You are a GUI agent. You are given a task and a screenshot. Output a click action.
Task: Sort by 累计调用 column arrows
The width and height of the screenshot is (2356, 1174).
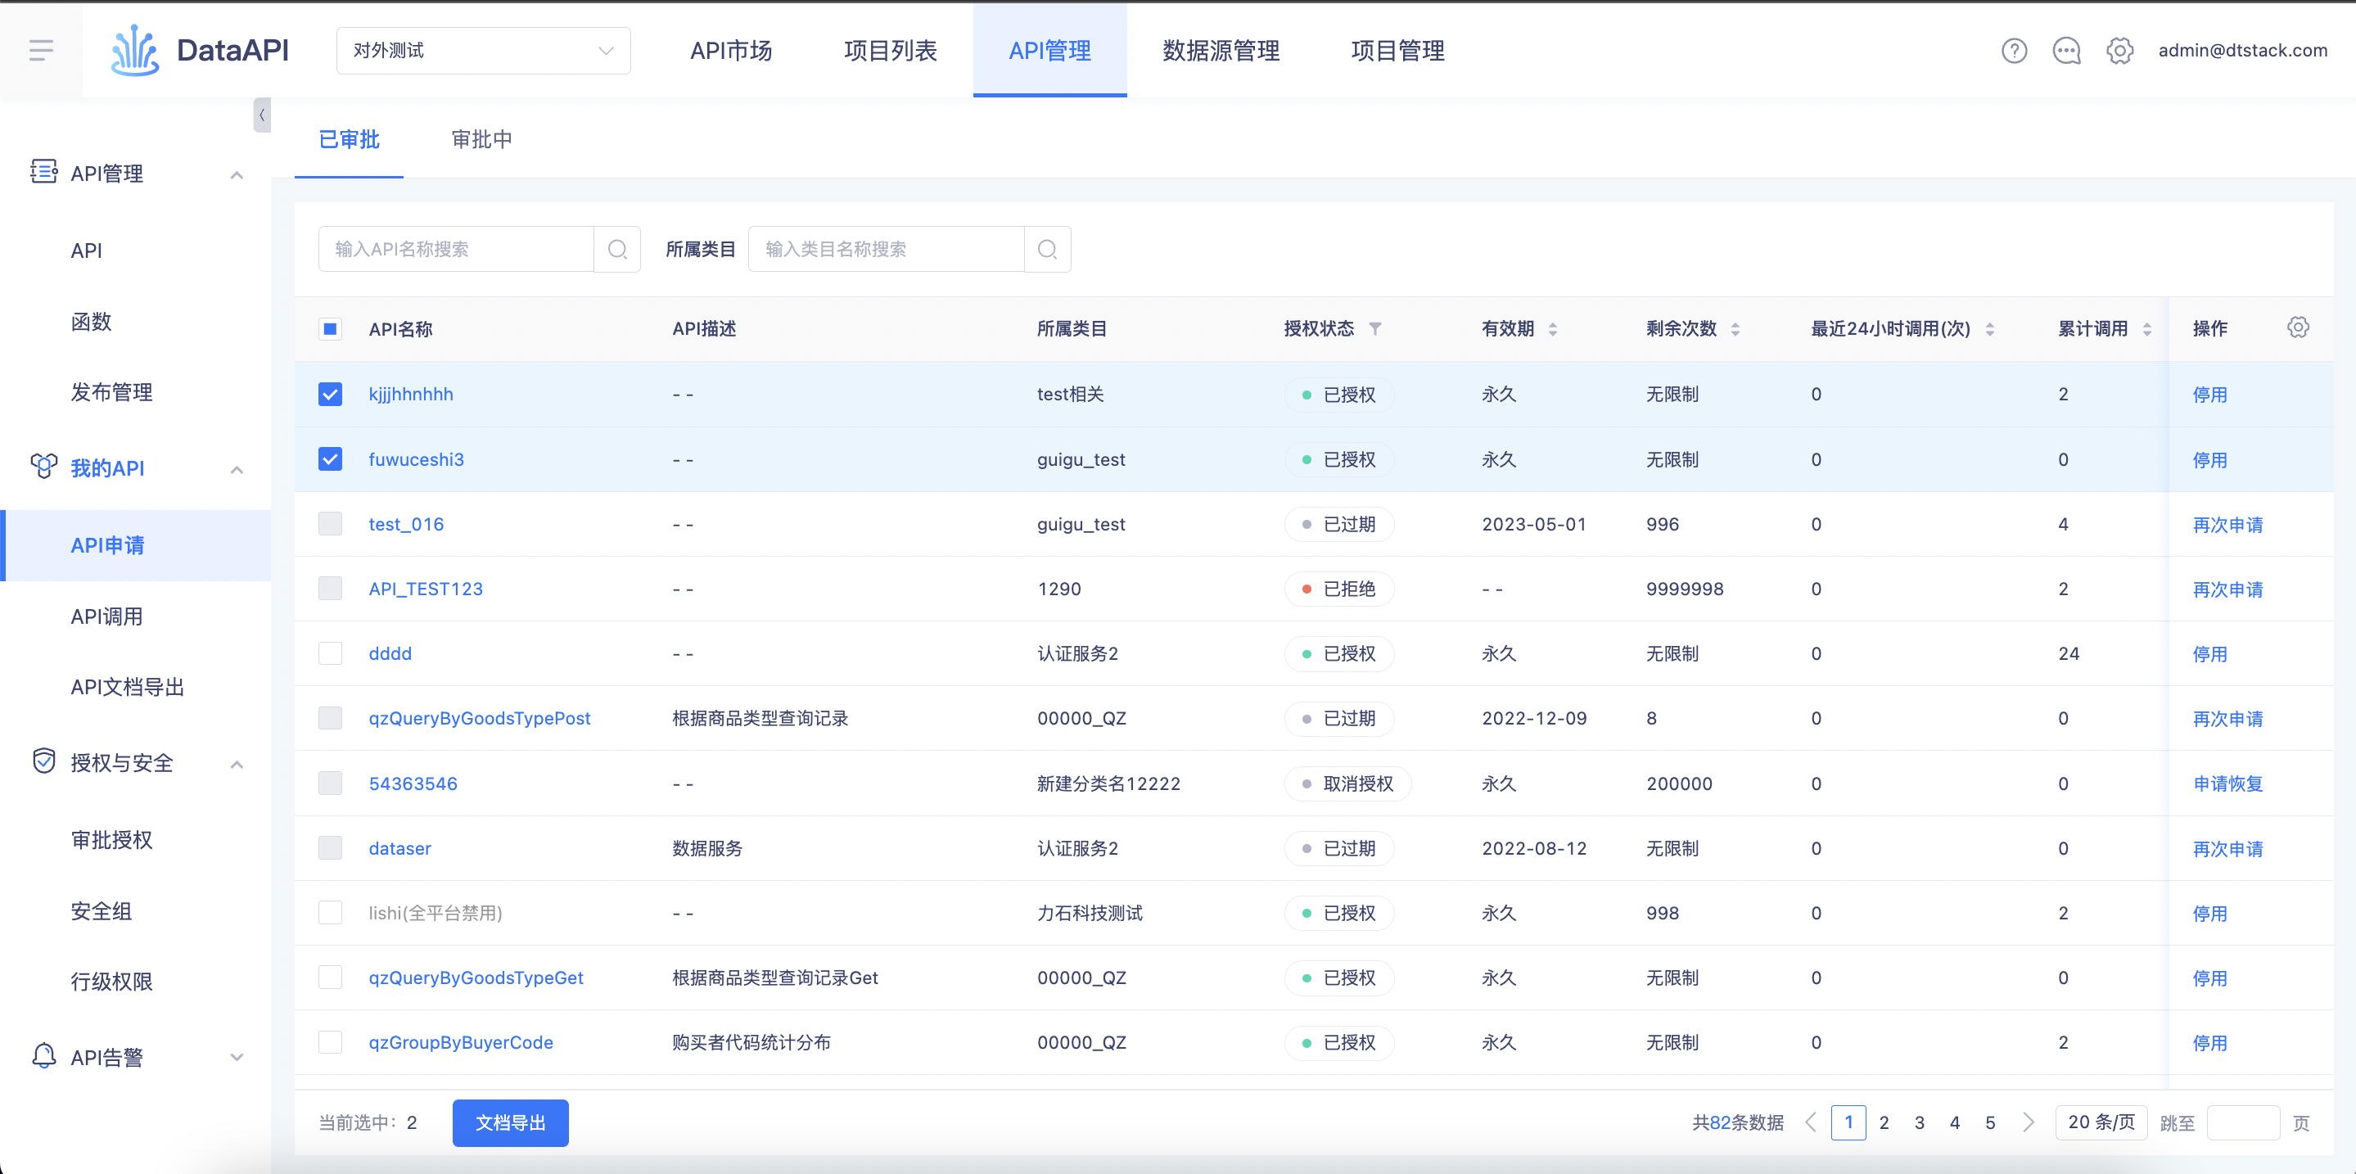tap(2147, 329)
